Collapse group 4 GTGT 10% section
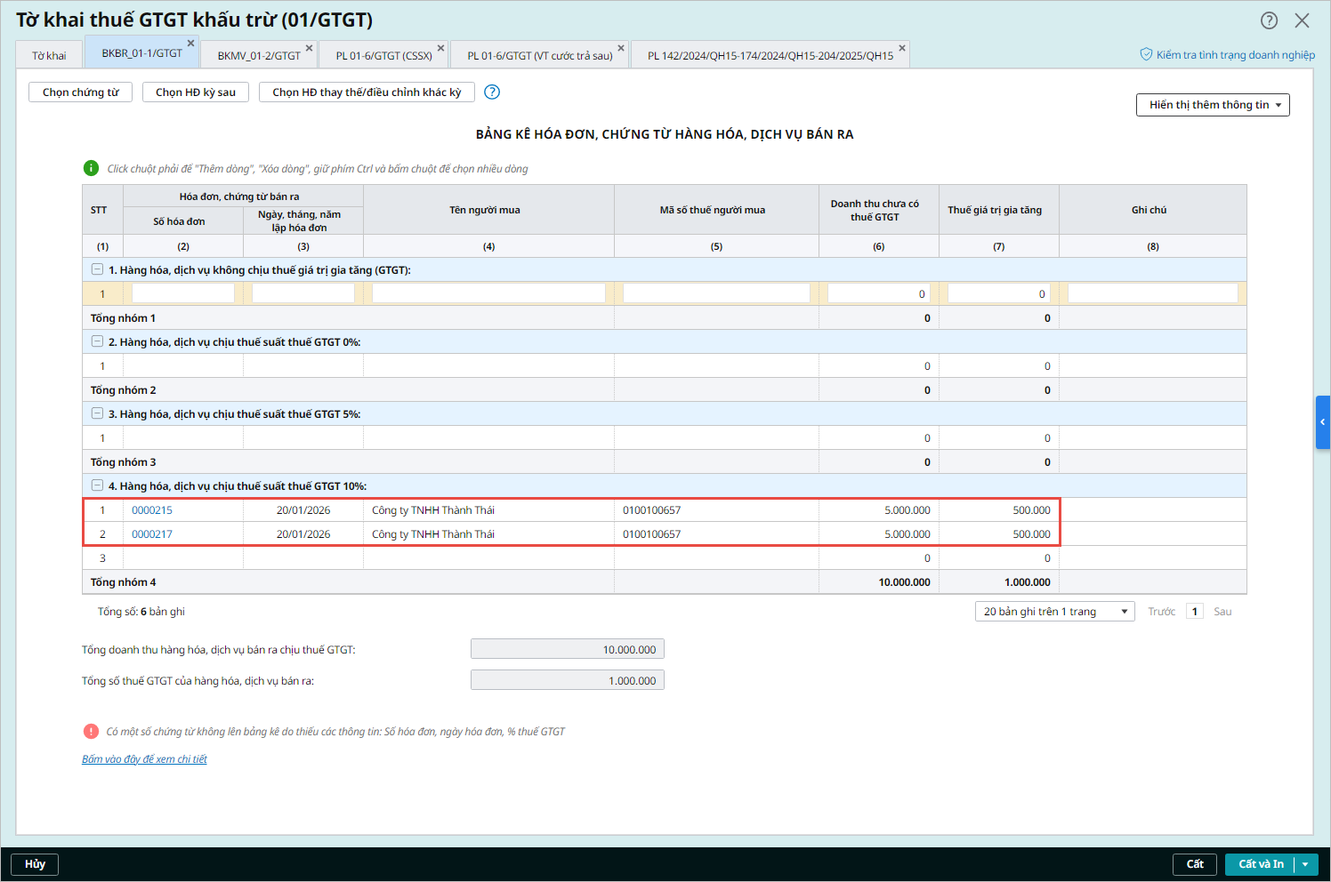Image resolution: width=1331 pixels, height=882 pixels. (x=97, y=485)
